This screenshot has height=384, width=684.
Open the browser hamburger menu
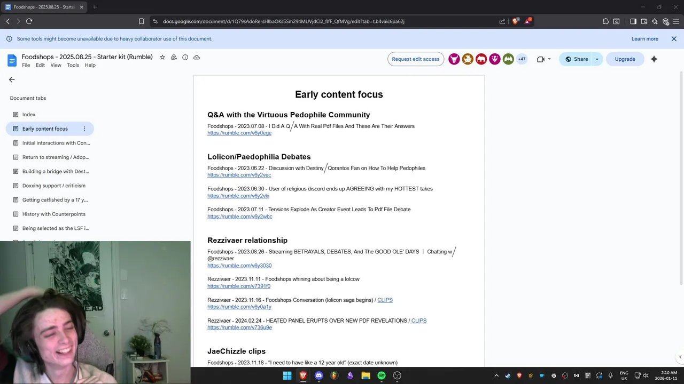click(x=676, y=21)
